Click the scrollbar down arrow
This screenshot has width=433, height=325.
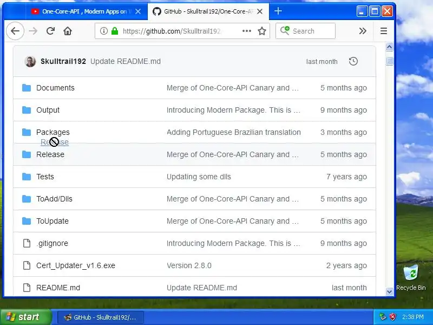coord(389,291)
